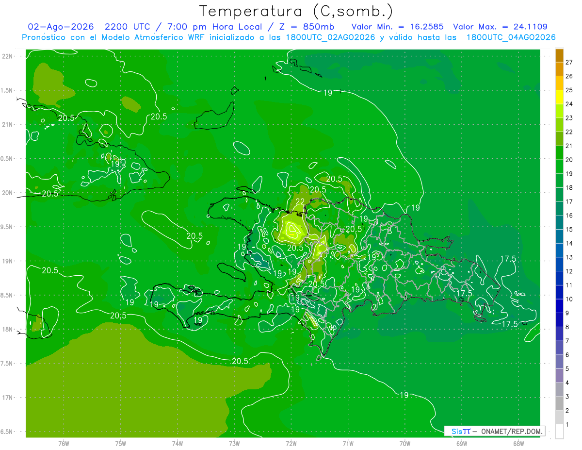
Task: Click the 'Temperatura (C,somb.)' title
Action: pos(296,11)
